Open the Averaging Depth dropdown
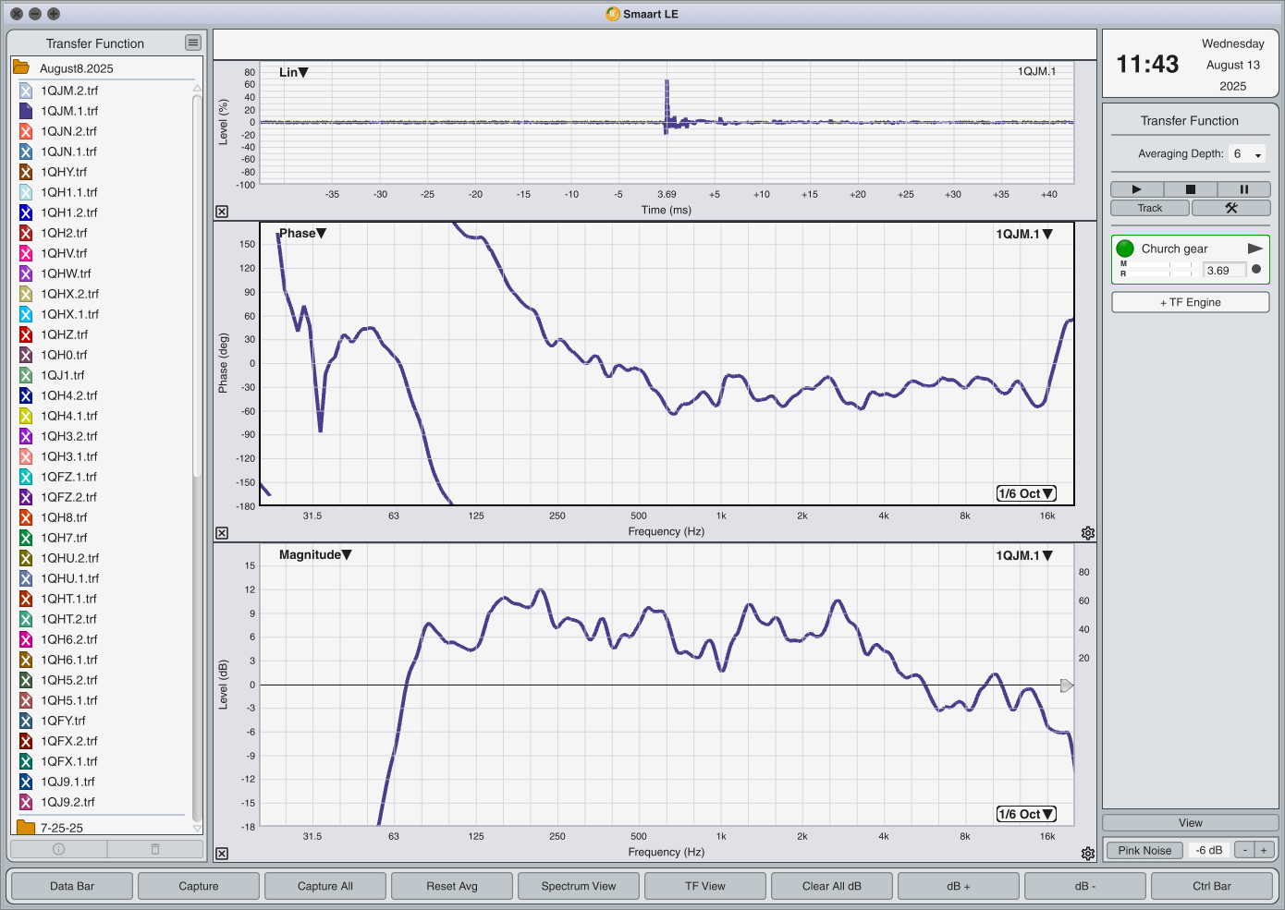 [1247, 154]
